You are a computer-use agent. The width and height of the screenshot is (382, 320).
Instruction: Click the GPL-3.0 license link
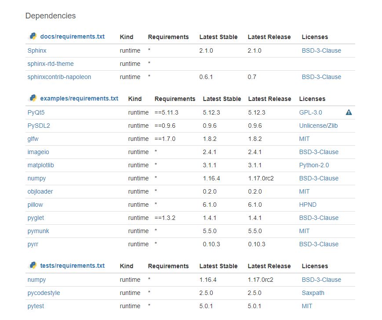click(310, 112)
